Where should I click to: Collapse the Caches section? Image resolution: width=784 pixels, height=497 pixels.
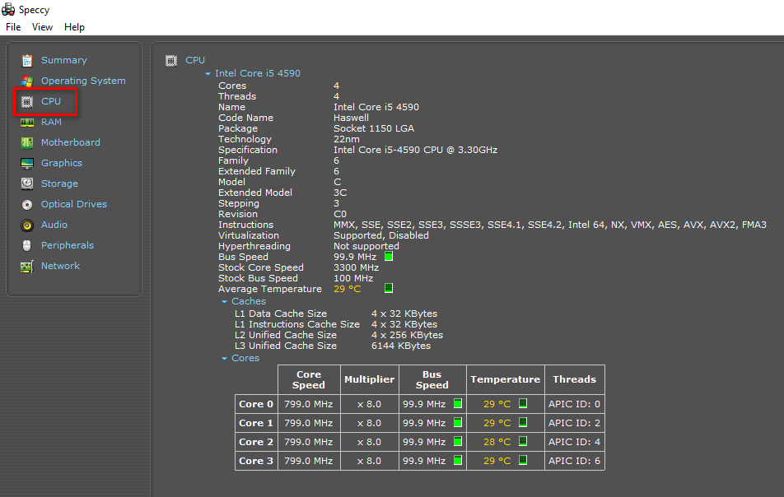click(224, 302)
